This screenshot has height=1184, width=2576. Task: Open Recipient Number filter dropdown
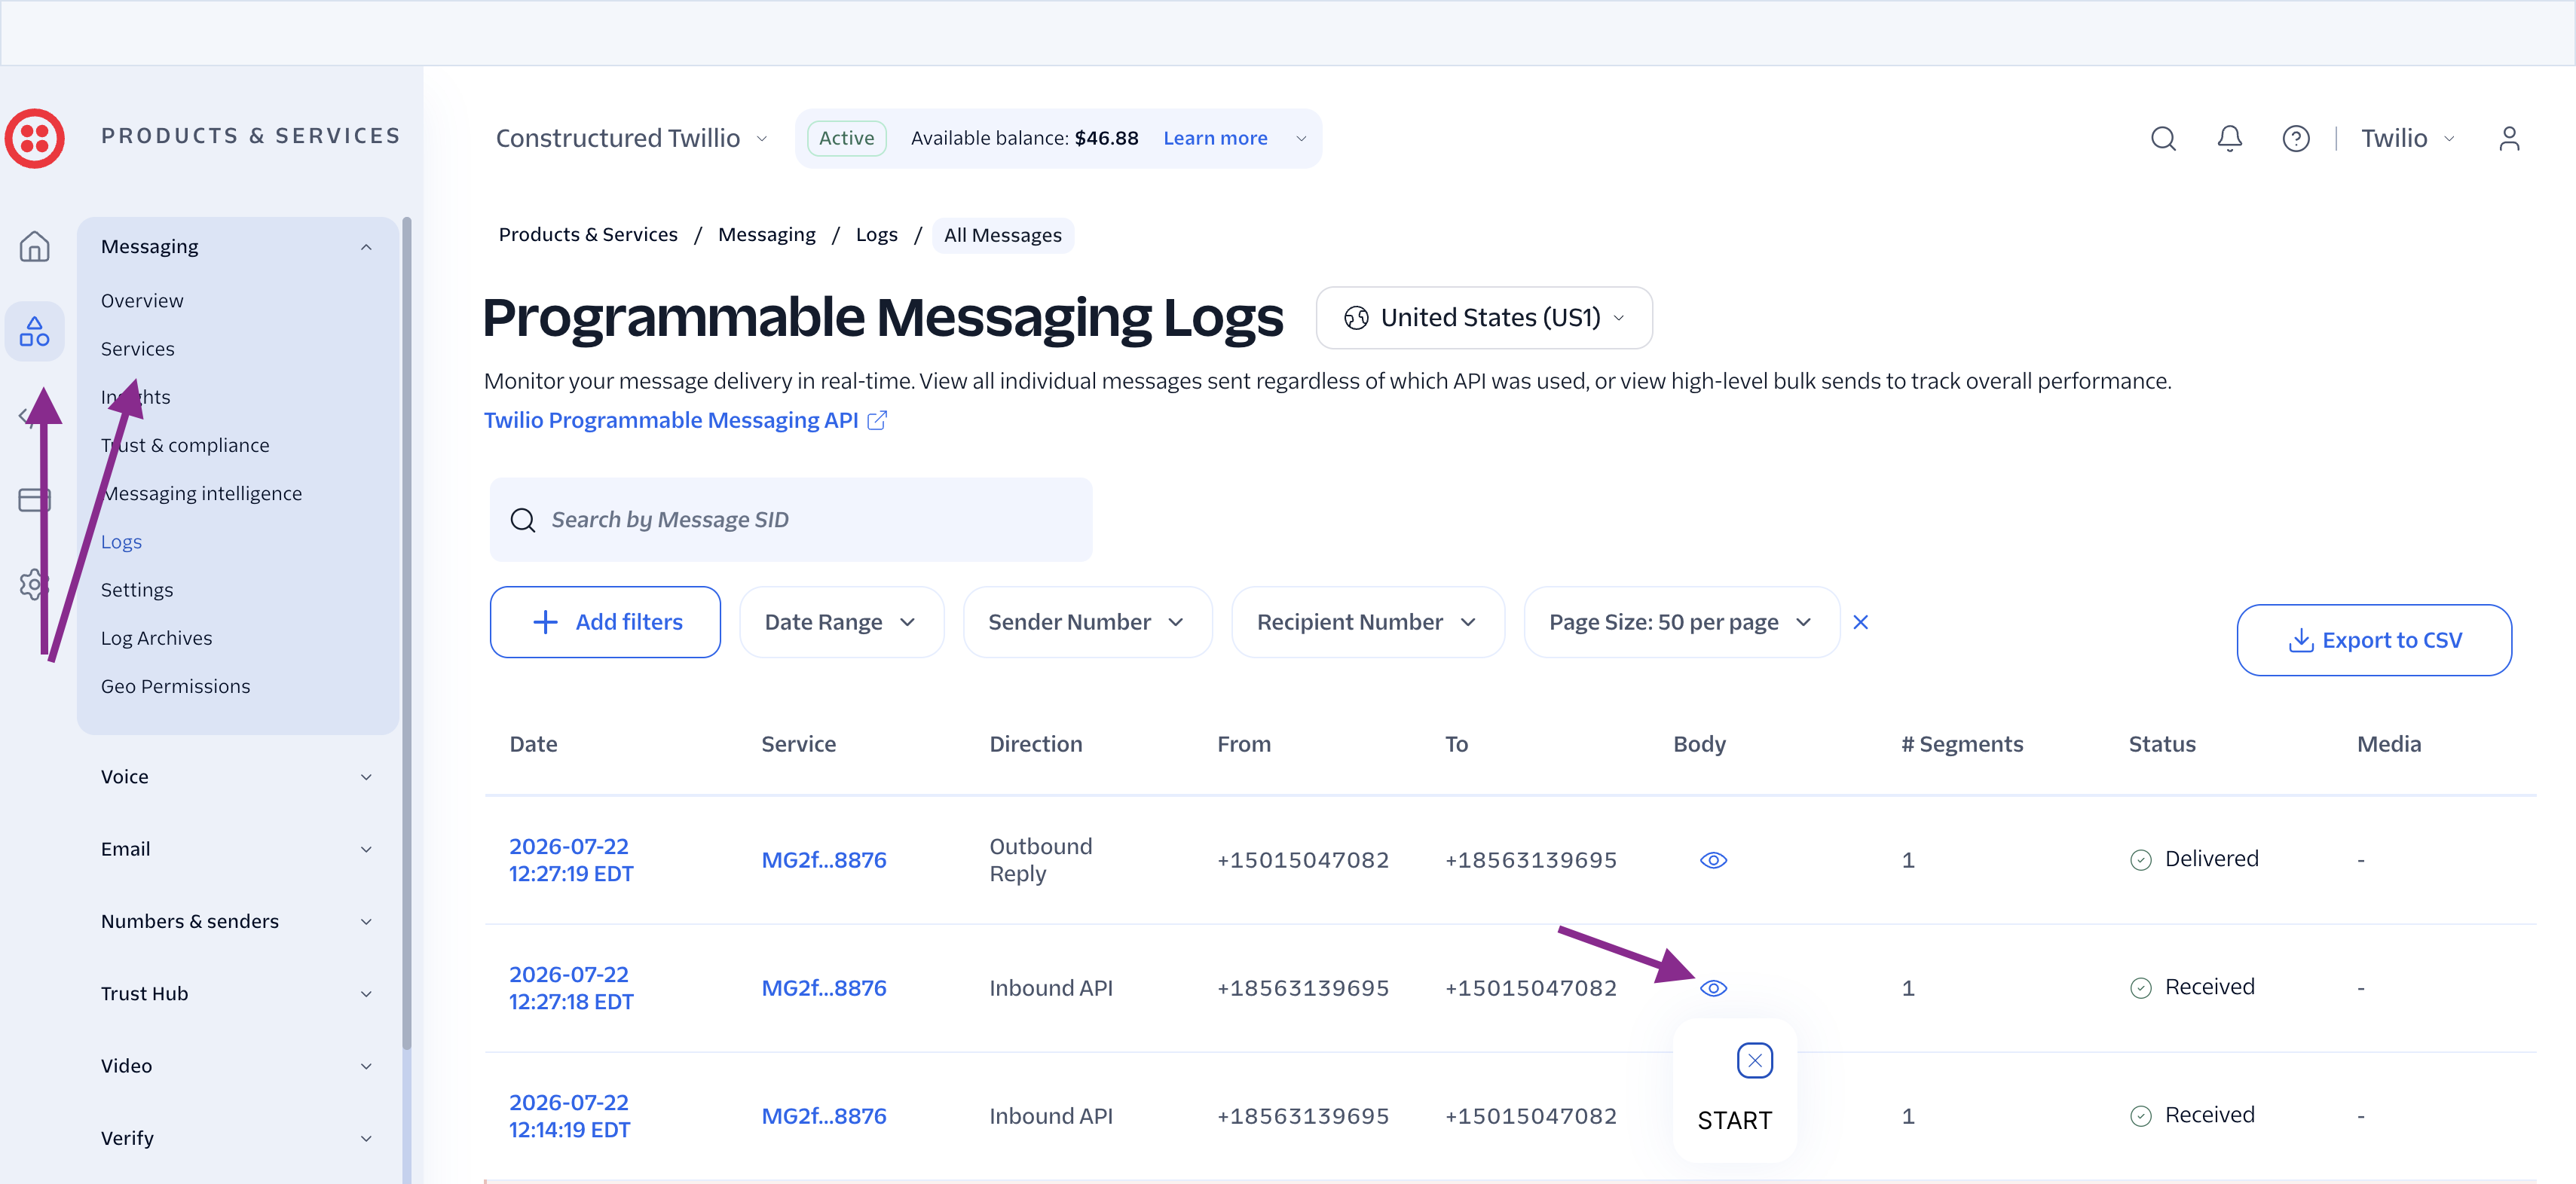coord(1367,622)
